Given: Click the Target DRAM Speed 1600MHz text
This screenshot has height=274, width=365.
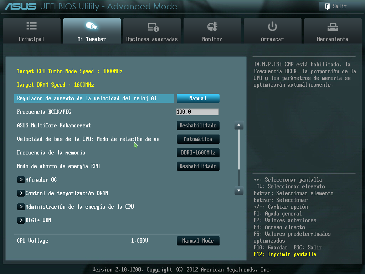Looking at the screenshot, I should pyautogui.click(x=55, y=85).
